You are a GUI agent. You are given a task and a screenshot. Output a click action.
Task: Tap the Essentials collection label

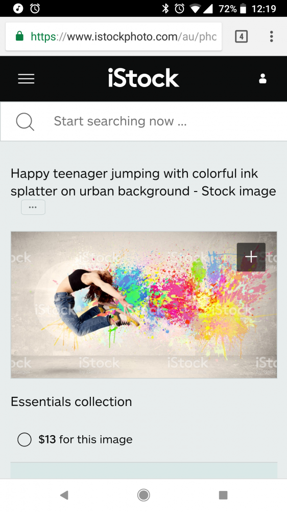71,401
